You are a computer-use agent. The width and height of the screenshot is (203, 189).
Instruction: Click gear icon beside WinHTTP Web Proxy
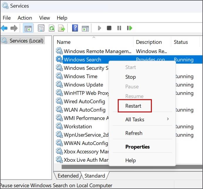click(x=59, y=93)
